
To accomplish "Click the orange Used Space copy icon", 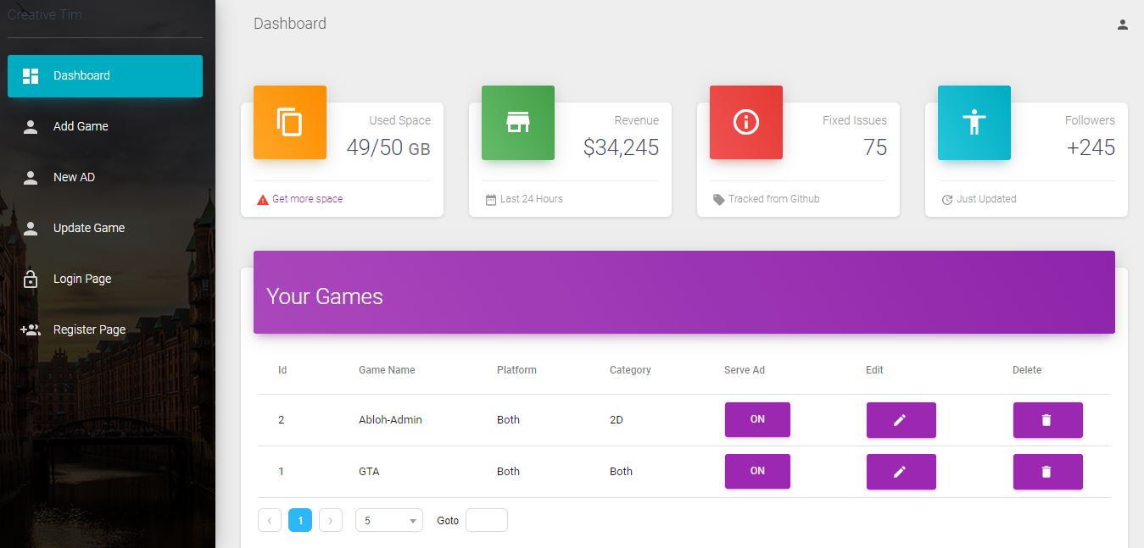I will [290, 123].
